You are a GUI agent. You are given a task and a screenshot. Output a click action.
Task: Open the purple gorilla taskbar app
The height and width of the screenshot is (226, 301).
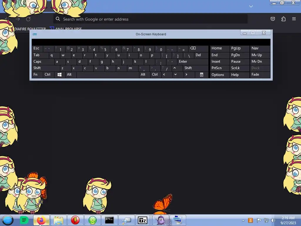[x=161, y=220]
